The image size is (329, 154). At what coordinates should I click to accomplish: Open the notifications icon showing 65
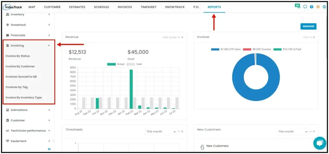coord(297,6)
